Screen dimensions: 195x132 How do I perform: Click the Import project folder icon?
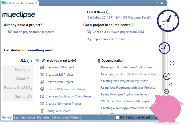pos(10,32)
